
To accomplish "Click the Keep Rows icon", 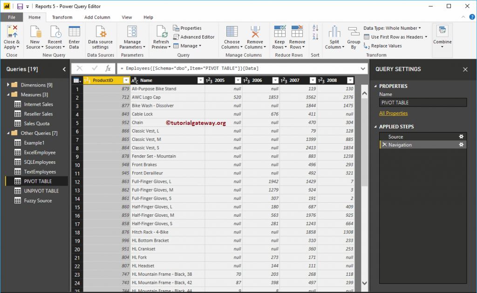I will pyautogui.click(x=279, y=32).
